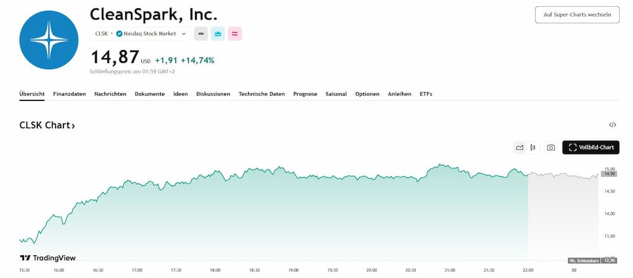This screenshot has width=633, height=278.
Task: Click the pink approximately-equal icon button
Action: coord(235,33)
